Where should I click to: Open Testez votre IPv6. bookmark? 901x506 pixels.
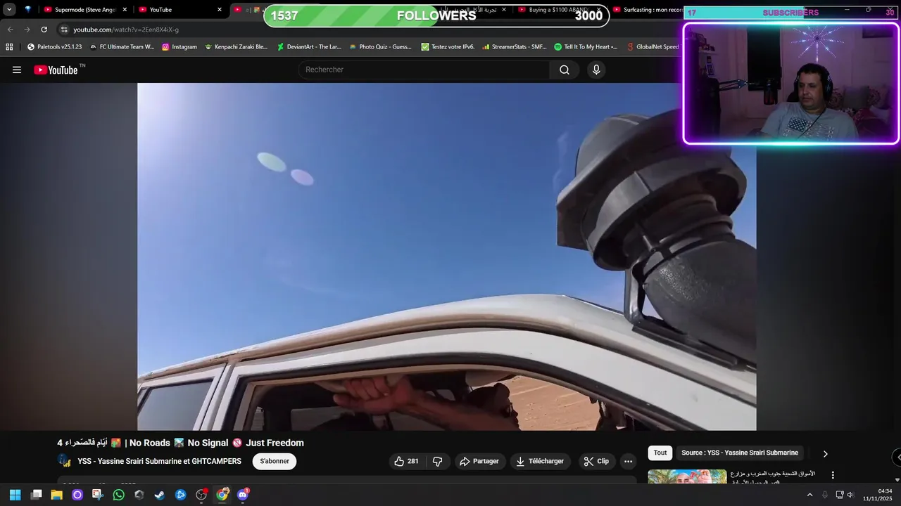(x=448, y=47)
